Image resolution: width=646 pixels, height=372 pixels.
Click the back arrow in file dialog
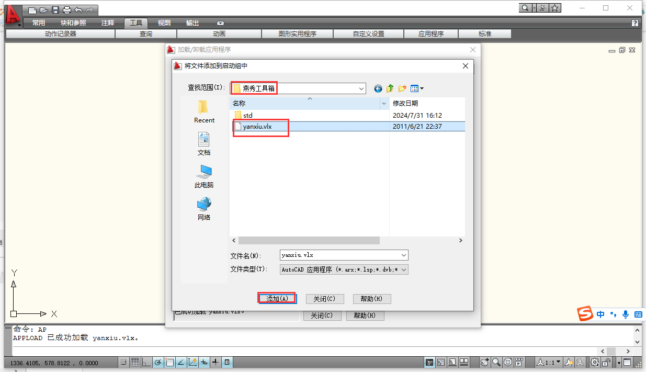pyautogui.click(x=378, y=89)
